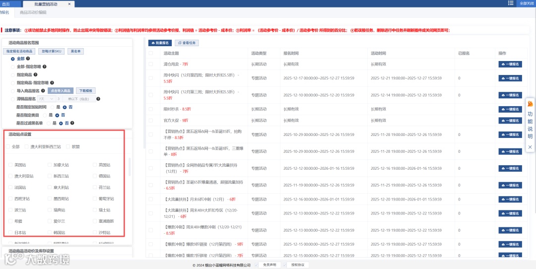This screenshot has height=269, width=536.
Task: Click the 活动主题 column header
Action: [x=171, y=53]
